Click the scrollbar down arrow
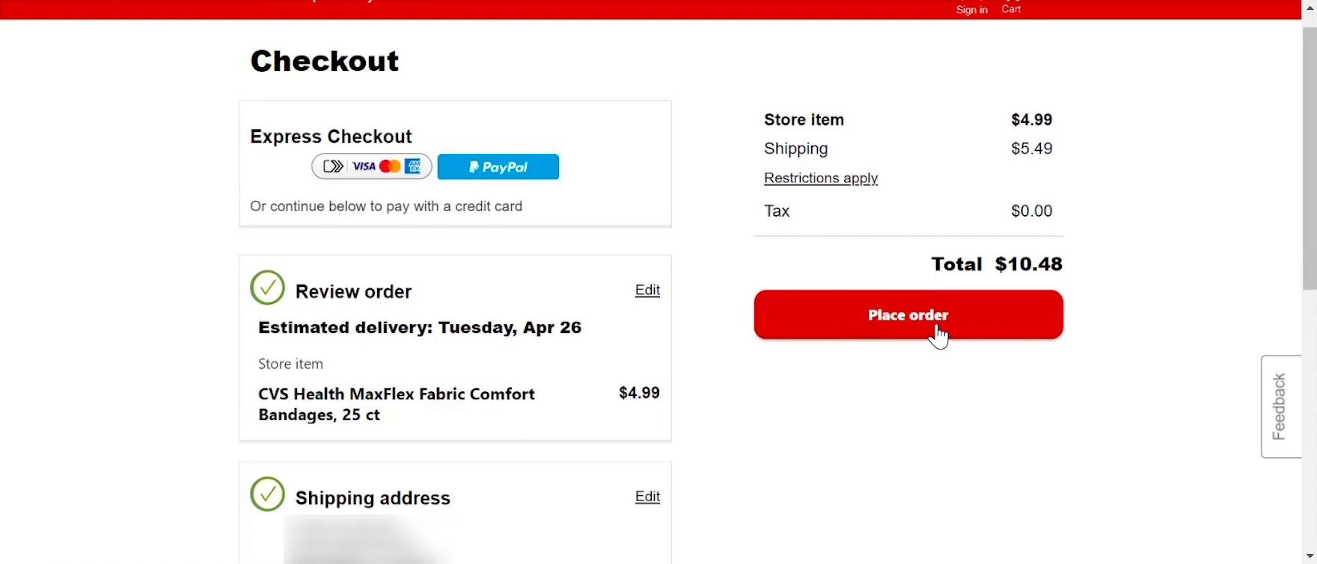 [x=1310, y=558]
